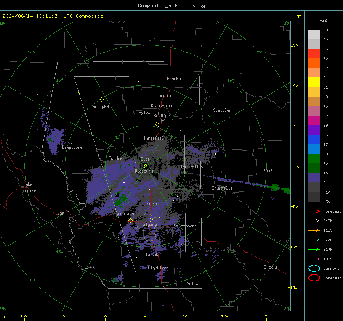Click the Drumheller city label
343x321 pixels.
click(x=223, y=188)
